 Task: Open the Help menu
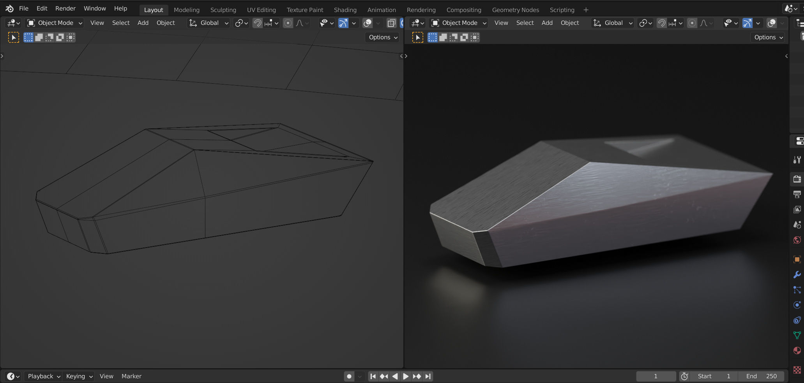(x=120, y=9)
